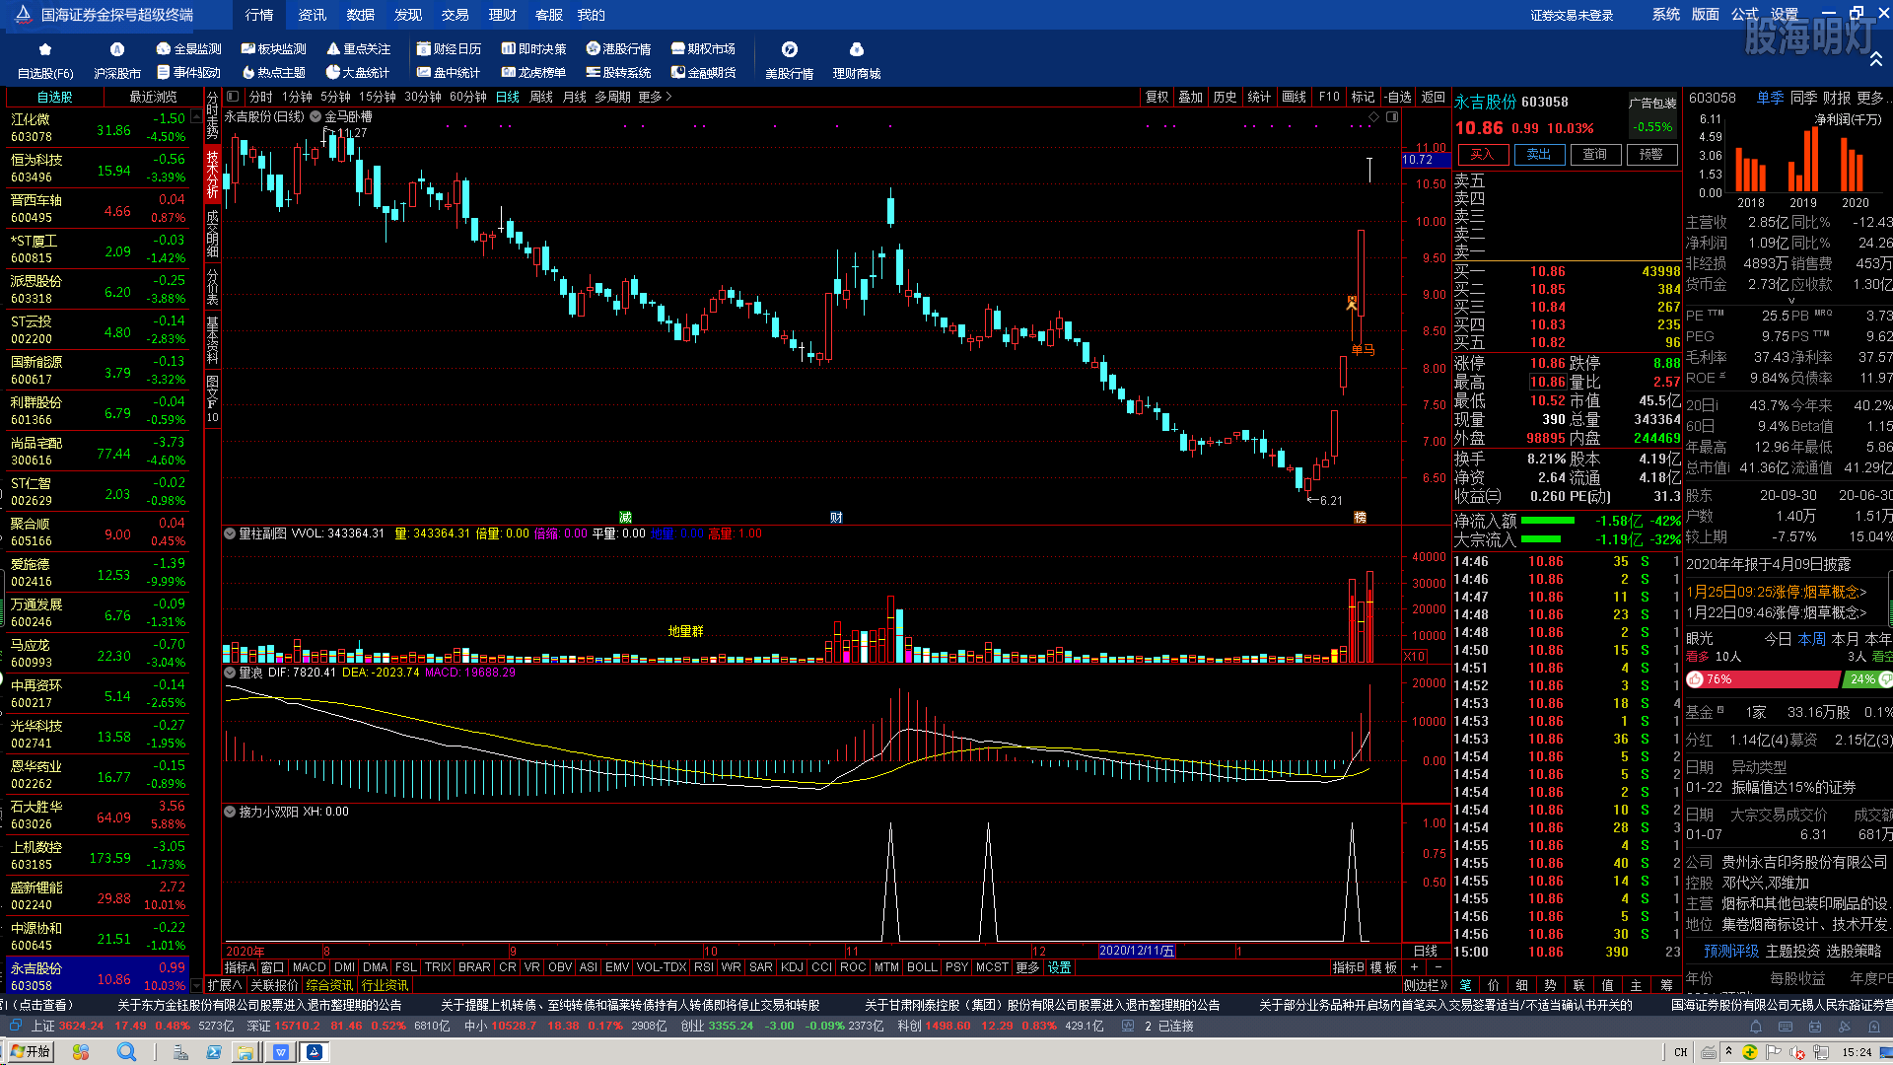The image size is (1893, 1065).
Task: Open 沪深股市 market icon
Action: point(117,61)
